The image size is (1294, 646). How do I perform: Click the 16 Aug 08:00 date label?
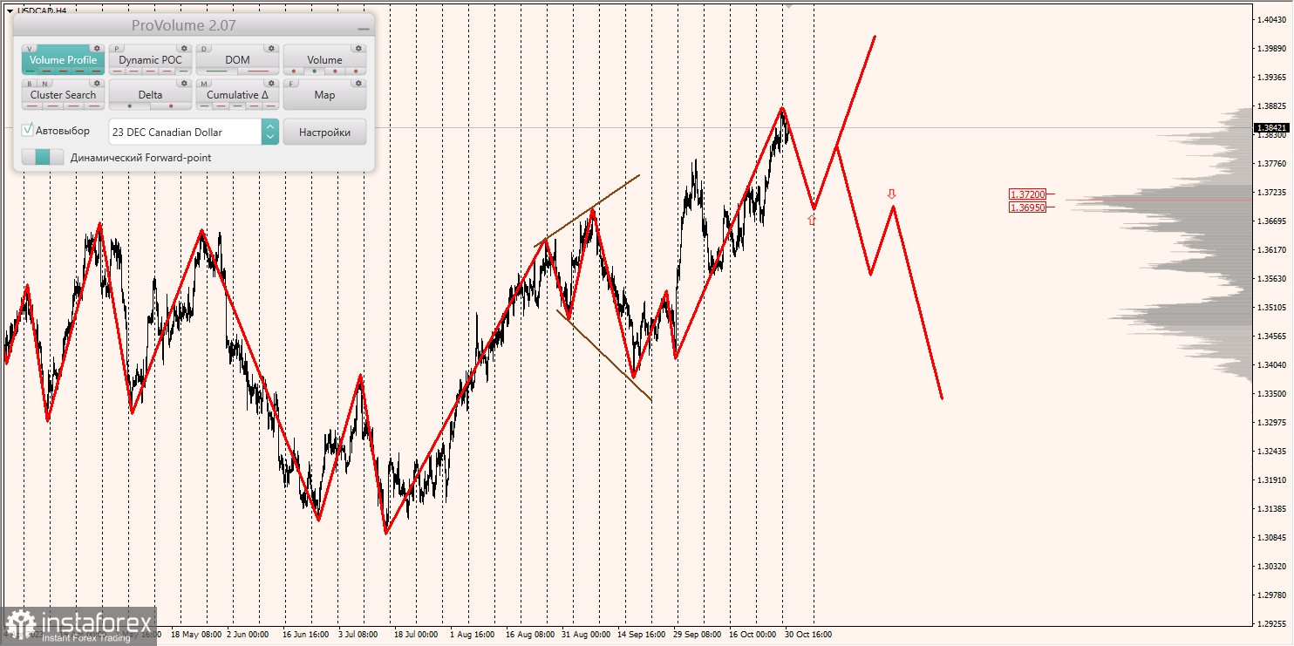pyautogui.click(x=529, y=635)
